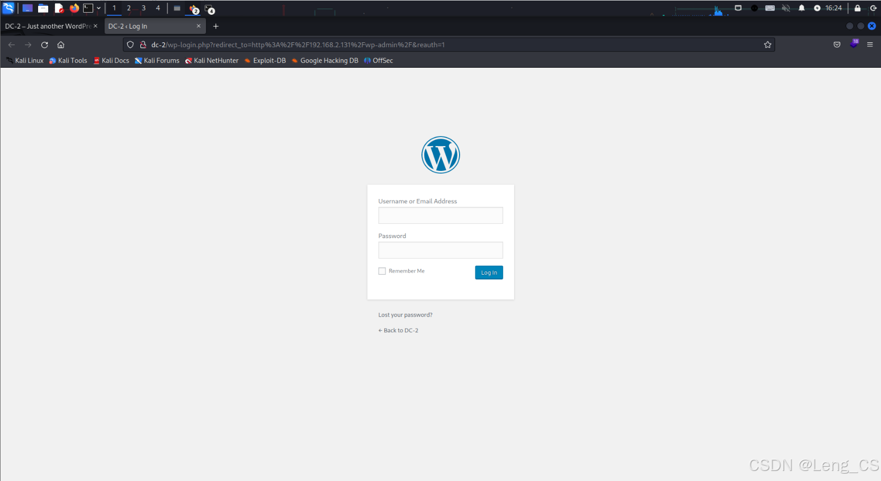Screen dimensions: 881x481
Task: Open the Exploit-DB bookmark
Action: click(x=265, y=60)
